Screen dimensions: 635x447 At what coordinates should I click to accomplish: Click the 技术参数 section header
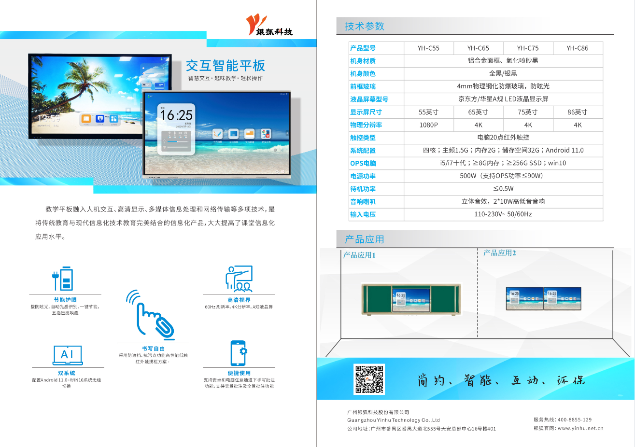pos(365,26)
